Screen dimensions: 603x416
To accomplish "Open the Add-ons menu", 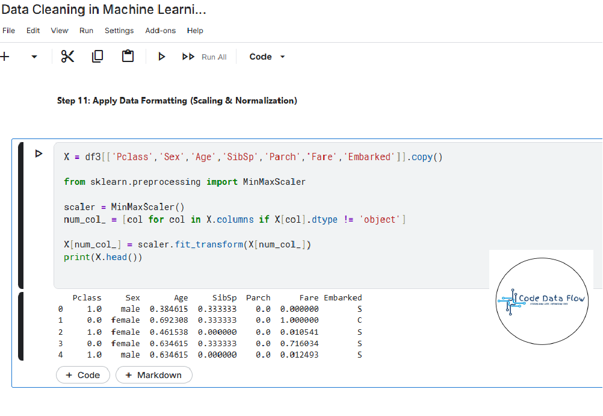I will [x=160, y=31].
